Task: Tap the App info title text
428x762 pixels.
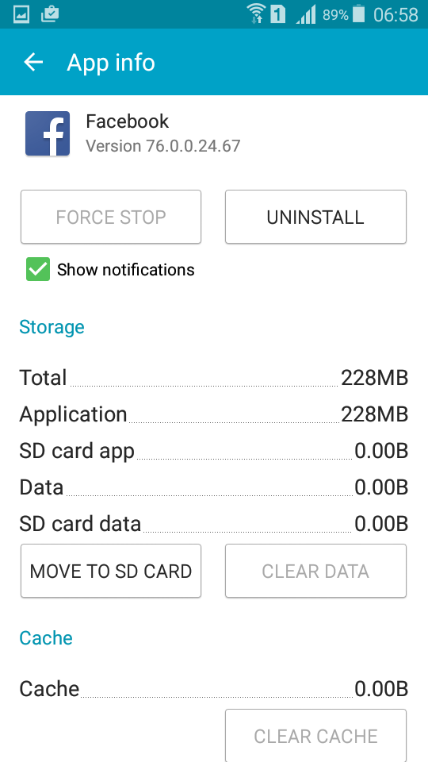Action: (111, 63)
